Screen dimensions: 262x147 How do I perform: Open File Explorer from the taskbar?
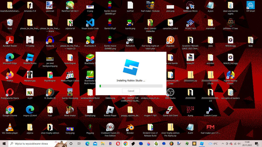point(102,144)
